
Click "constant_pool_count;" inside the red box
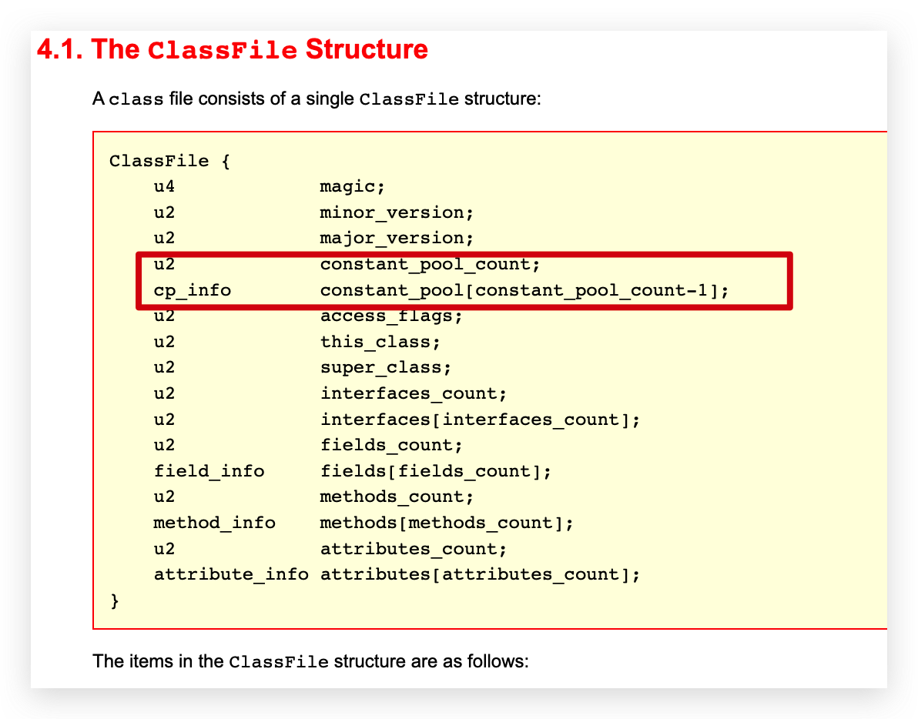[x=431, y=264]
